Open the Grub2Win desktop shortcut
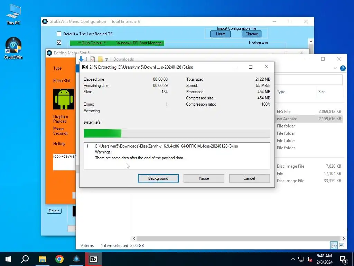This screenshot has width=354, height=266. coord(13,48)
